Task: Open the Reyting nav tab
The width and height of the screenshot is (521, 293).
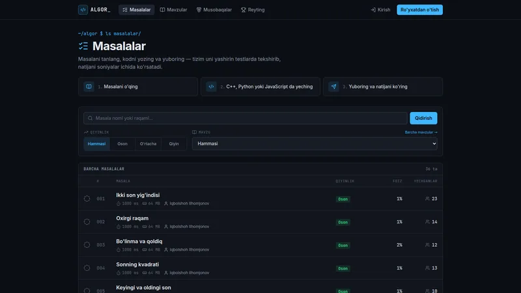Action: (x=253, y=10)
